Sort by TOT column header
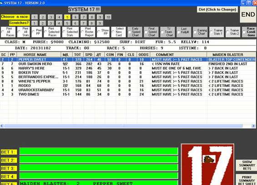Image resolution: width=257 pixels, height=185 pixels. point(78,55)
